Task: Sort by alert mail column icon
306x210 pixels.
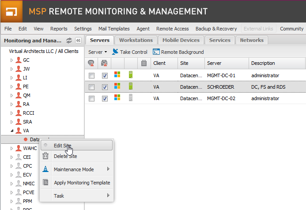Action: click(104, 63)
